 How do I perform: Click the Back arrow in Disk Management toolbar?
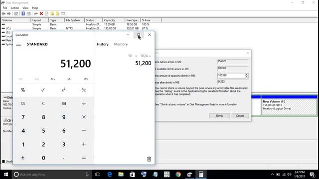click(x=3, y=13)
